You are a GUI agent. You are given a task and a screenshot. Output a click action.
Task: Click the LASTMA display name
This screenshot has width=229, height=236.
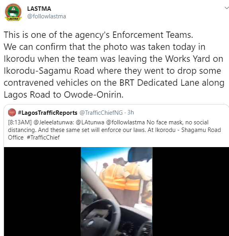point(39,9)
